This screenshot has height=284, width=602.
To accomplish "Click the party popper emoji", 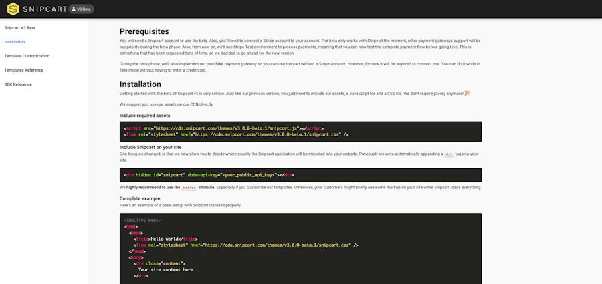I will (x=468, y=93).
